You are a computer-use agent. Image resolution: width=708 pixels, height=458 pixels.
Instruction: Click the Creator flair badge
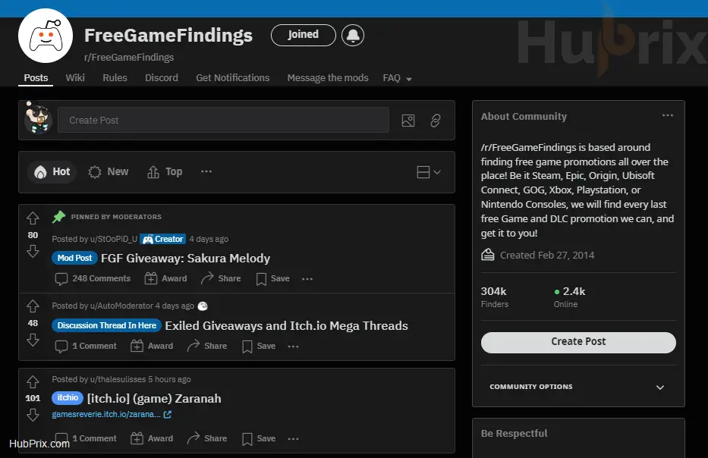(162, 239)
